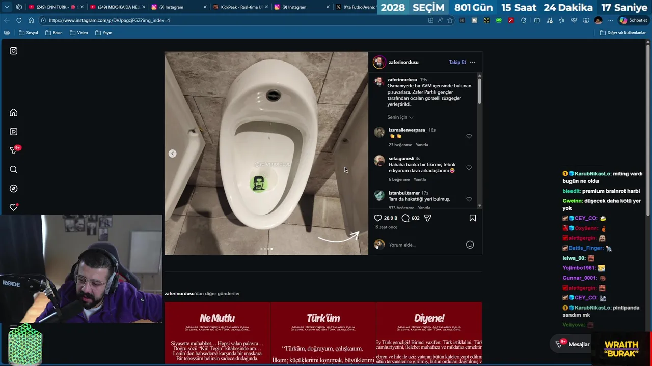Open the floating Mesajlar messages button

(x=573, y=344)
